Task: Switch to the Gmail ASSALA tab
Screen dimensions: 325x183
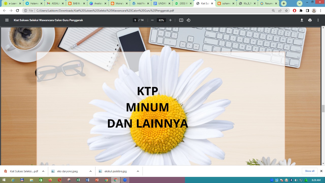Action: (x=56, y=4)
